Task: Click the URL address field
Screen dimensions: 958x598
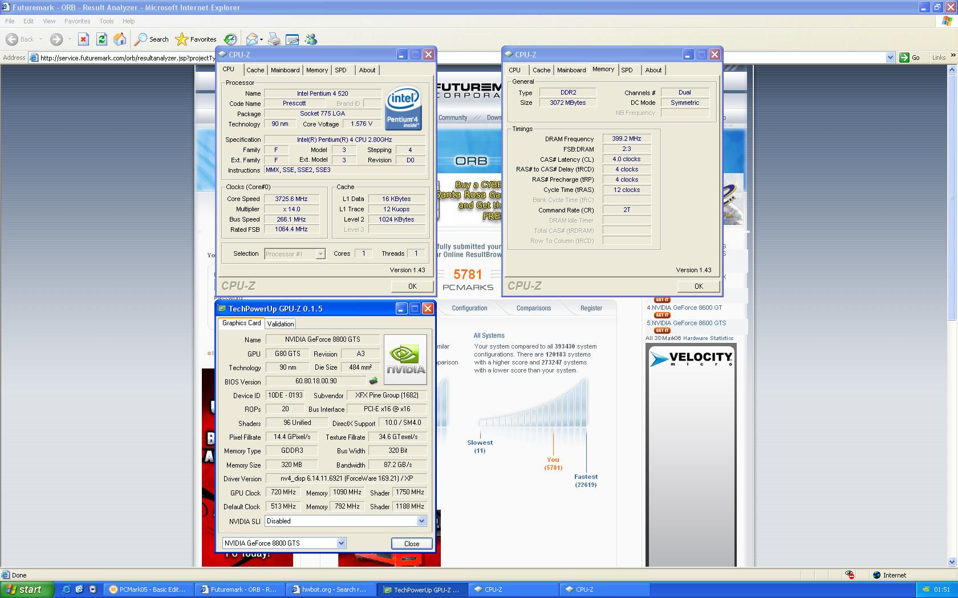Action: pos(462,58)
